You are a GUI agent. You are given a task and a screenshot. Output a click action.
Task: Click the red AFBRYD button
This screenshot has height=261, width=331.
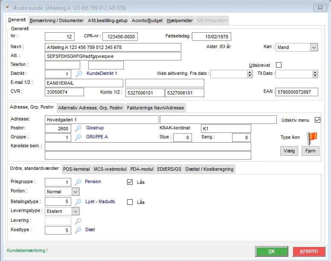(x=308, y=251)
